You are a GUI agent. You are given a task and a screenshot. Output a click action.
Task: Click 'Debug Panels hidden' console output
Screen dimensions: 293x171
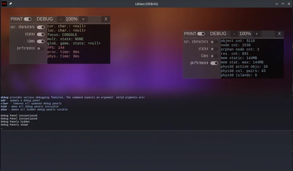[x=15, y=122]
